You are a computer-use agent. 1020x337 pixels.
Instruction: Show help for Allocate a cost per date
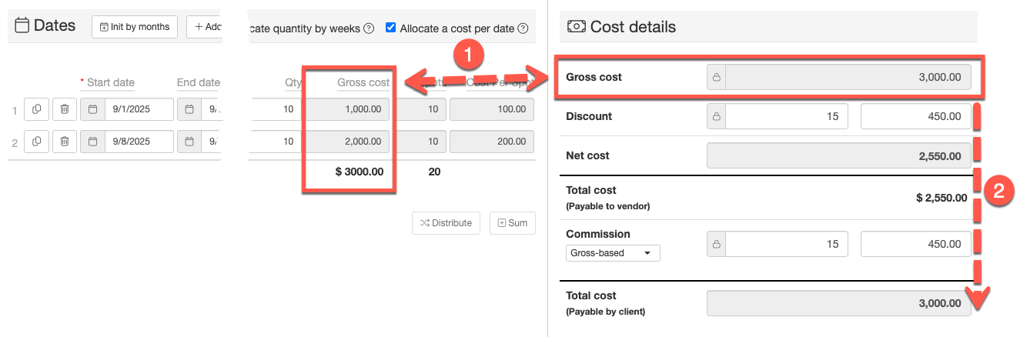pos(523,28)
